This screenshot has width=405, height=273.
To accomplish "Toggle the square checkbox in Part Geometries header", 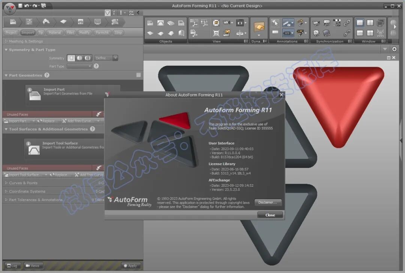I will click(138, 75).
